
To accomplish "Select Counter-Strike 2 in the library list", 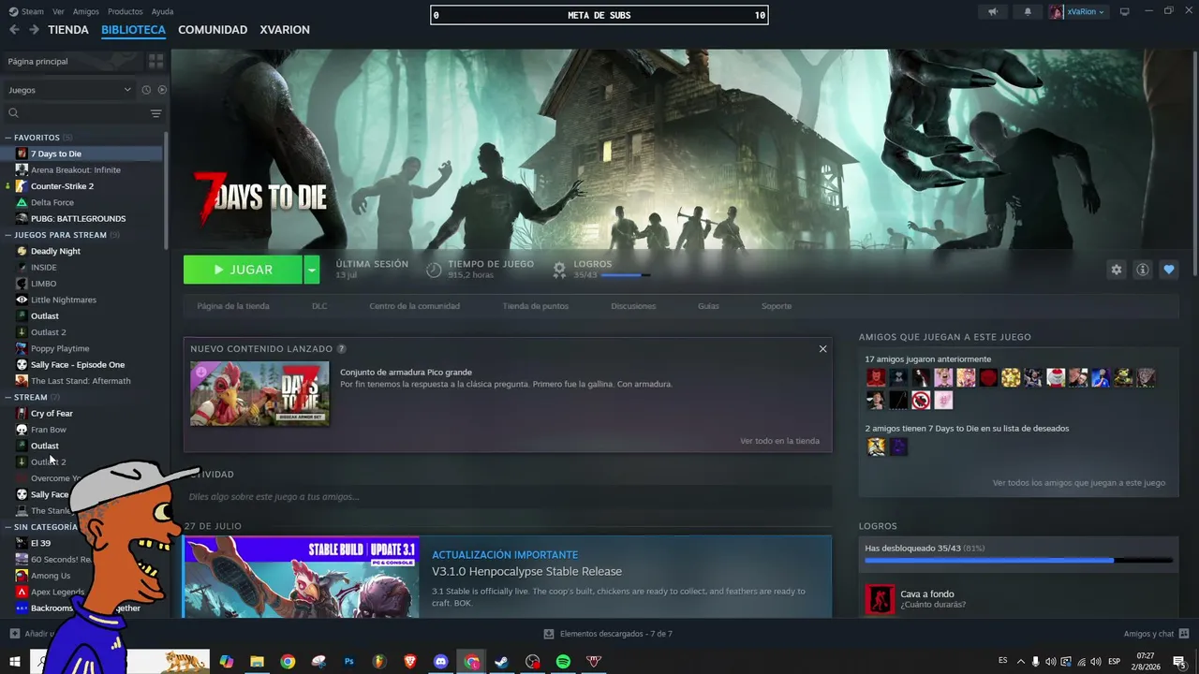I will (62, 186).
